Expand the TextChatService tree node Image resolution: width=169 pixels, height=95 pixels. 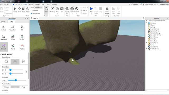(x=147, y=49)
